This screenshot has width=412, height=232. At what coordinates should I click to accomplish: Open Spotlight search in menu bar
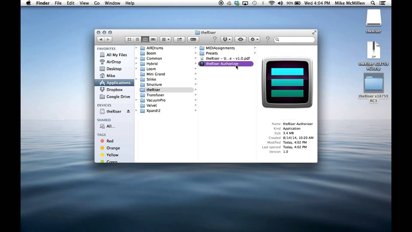373,3
